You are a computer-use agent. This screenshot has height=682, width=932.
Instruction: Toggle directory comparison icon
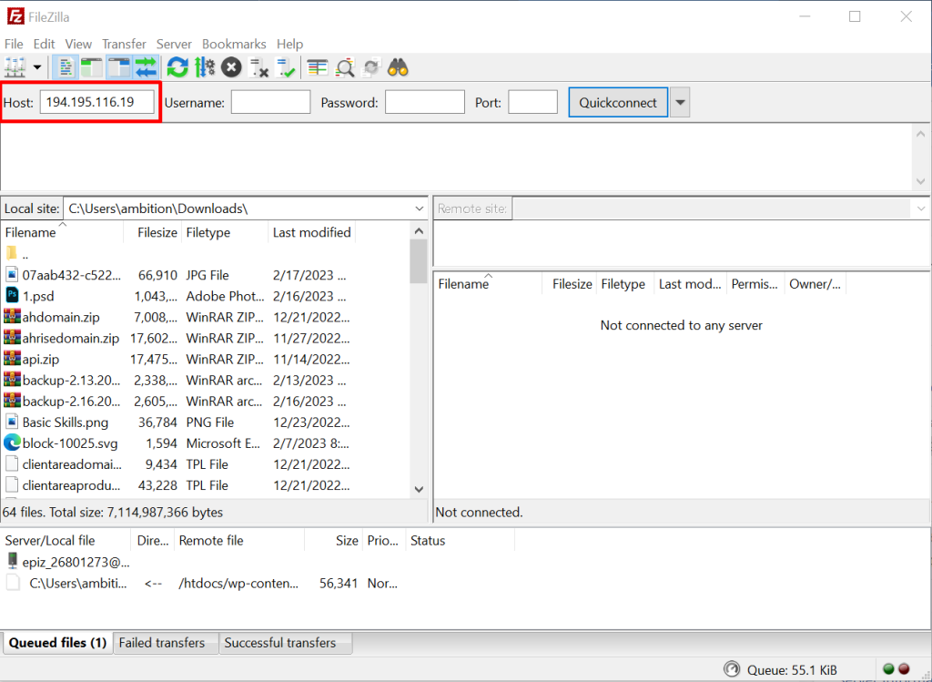pyautogui.click(x=345, y=67)
